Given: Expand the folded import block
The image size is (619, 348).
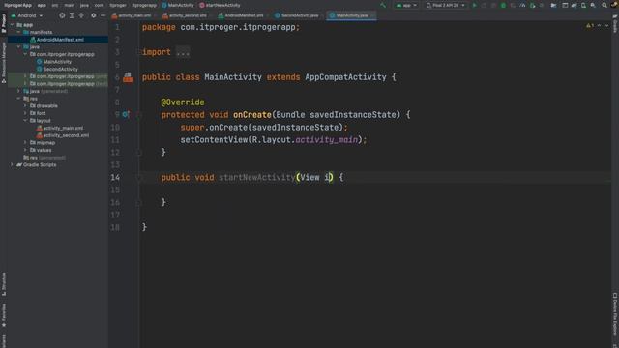Looking at the screenshot, I should 183,52.
